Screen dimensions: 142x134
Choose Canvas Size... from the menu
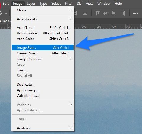(43, 53)
